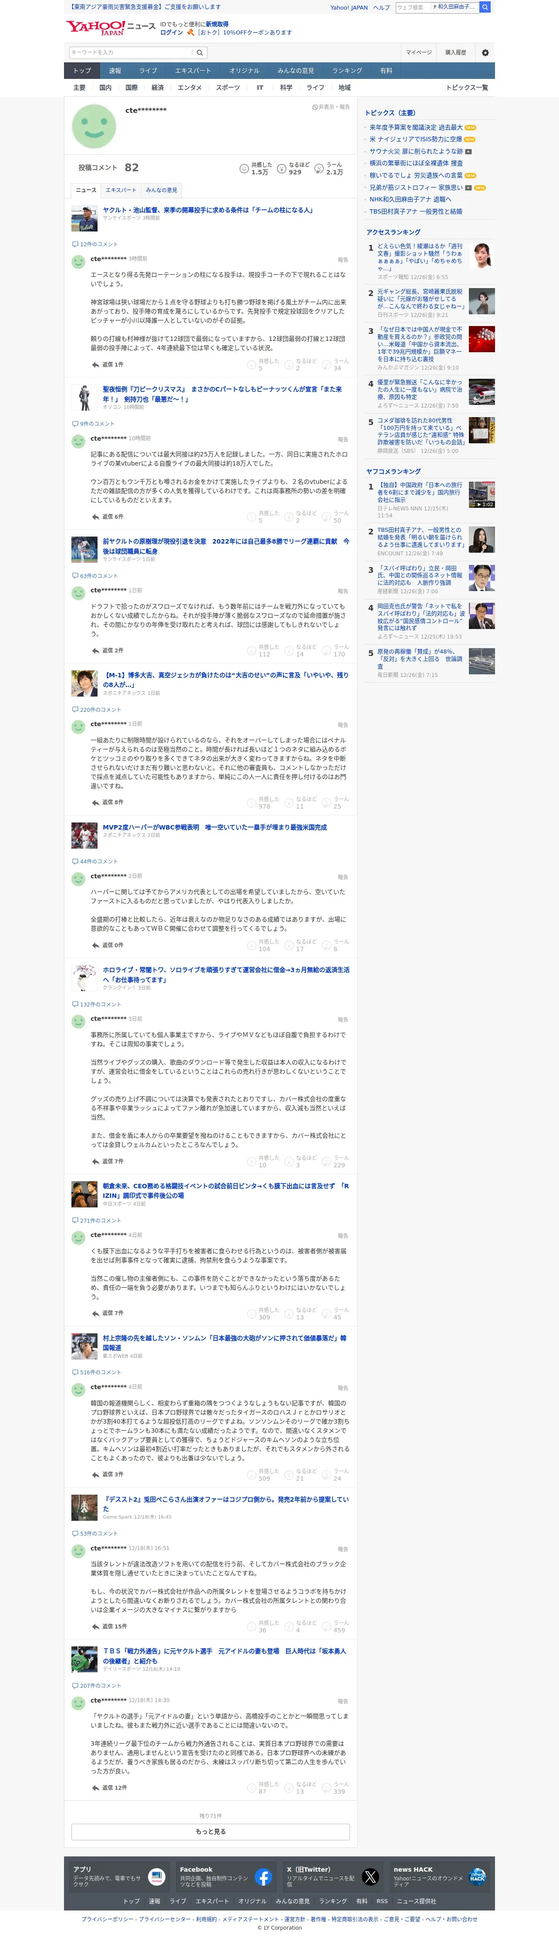Viewport: 559px width, 1941px height.
Task: Click the green smiley profile avatar of cte********
Action: 93,126
